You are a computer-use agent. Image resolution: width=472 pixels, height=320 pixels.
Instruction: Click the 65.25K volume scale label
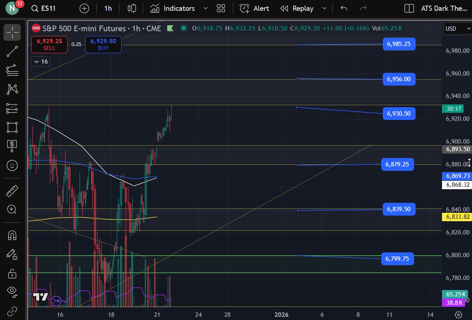[x=456, y=294]
